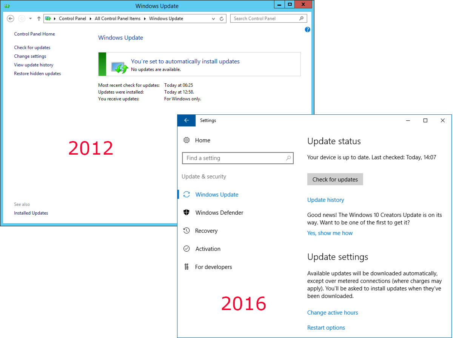Image resolution: width=453 pixels, height=338 pixels.
Task: Open Change settings in the Control Panel sidebar
Action: coord(30,56)
